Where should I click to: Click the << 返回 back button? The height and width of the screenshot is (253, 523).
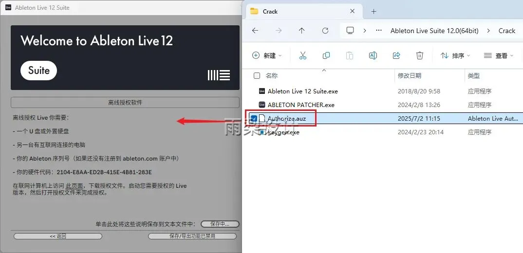coord(57,236)
